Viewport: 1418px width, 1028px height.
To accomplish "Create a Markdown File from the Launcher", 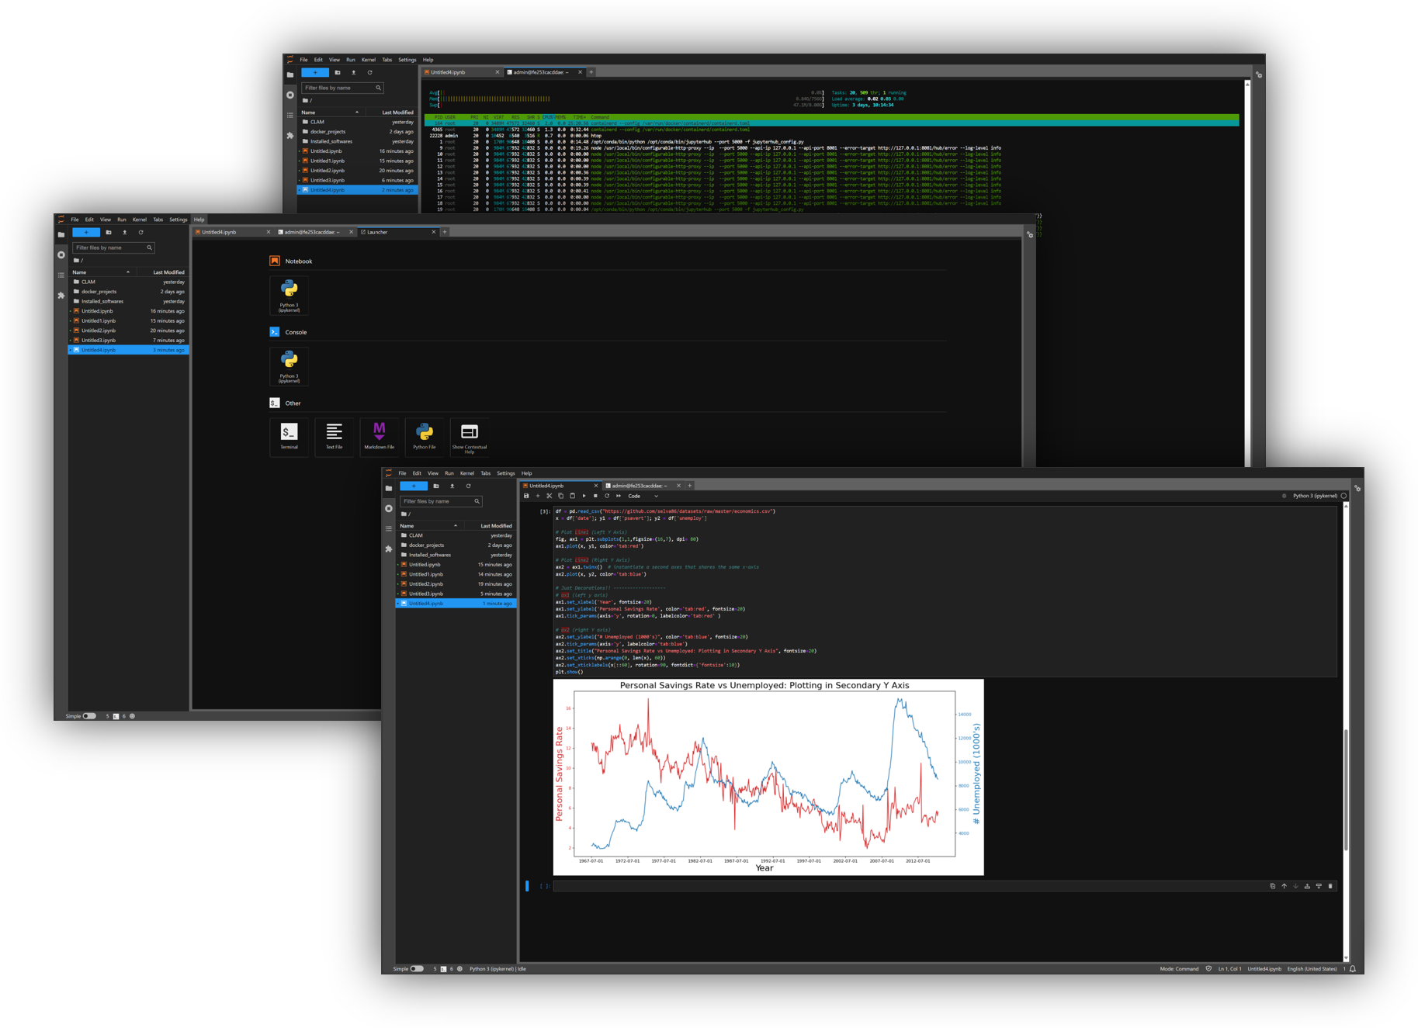I will point(379,436).
